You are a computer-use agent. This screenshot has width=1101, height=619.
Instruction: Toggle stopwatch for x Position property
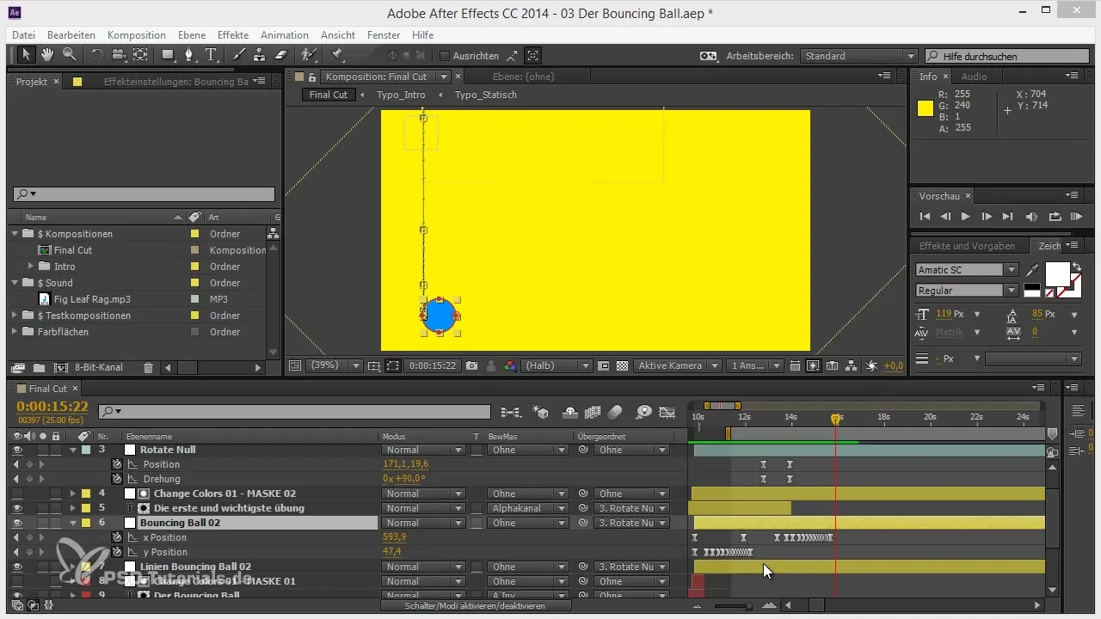point(118,537)
